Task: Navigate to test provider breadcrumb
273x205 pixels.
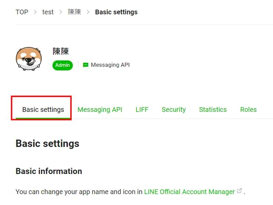Action: tap(48, 12)
